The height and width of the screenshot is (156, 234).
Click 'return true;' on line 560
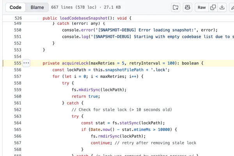(86, 96)
